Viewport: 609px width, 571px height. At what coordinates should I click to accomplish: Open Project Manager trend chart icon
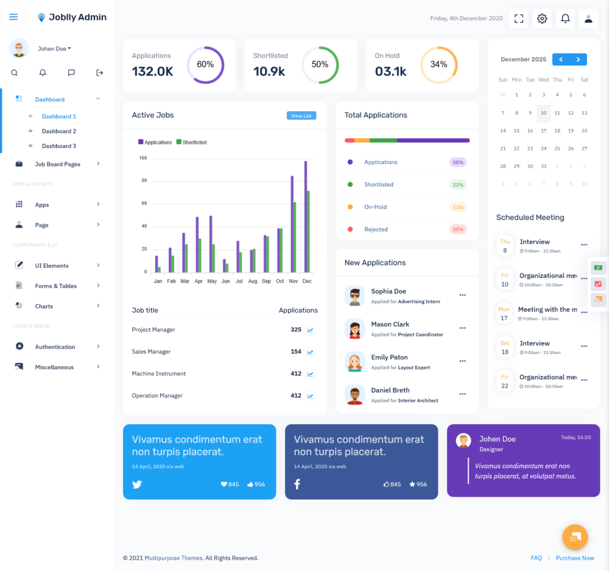pos(310,330)
